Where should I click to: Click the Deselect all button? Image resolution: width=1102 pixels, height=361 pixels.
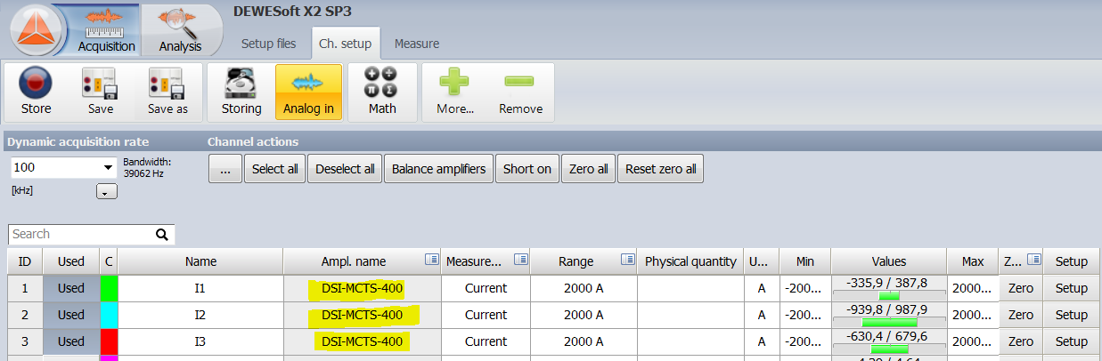(345, 169)
